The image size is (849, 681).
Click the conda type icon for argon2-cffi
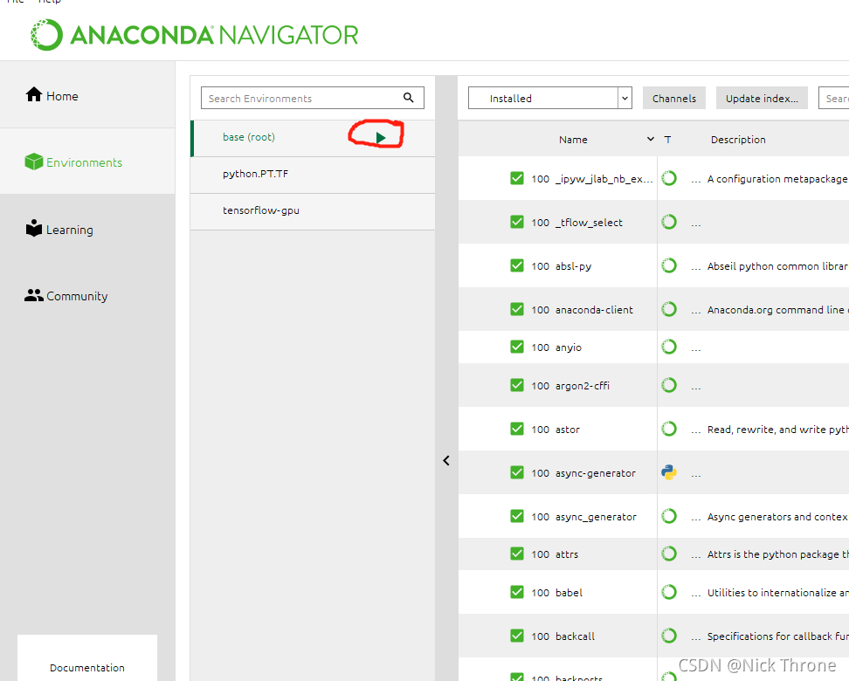[x=669, y=385]
